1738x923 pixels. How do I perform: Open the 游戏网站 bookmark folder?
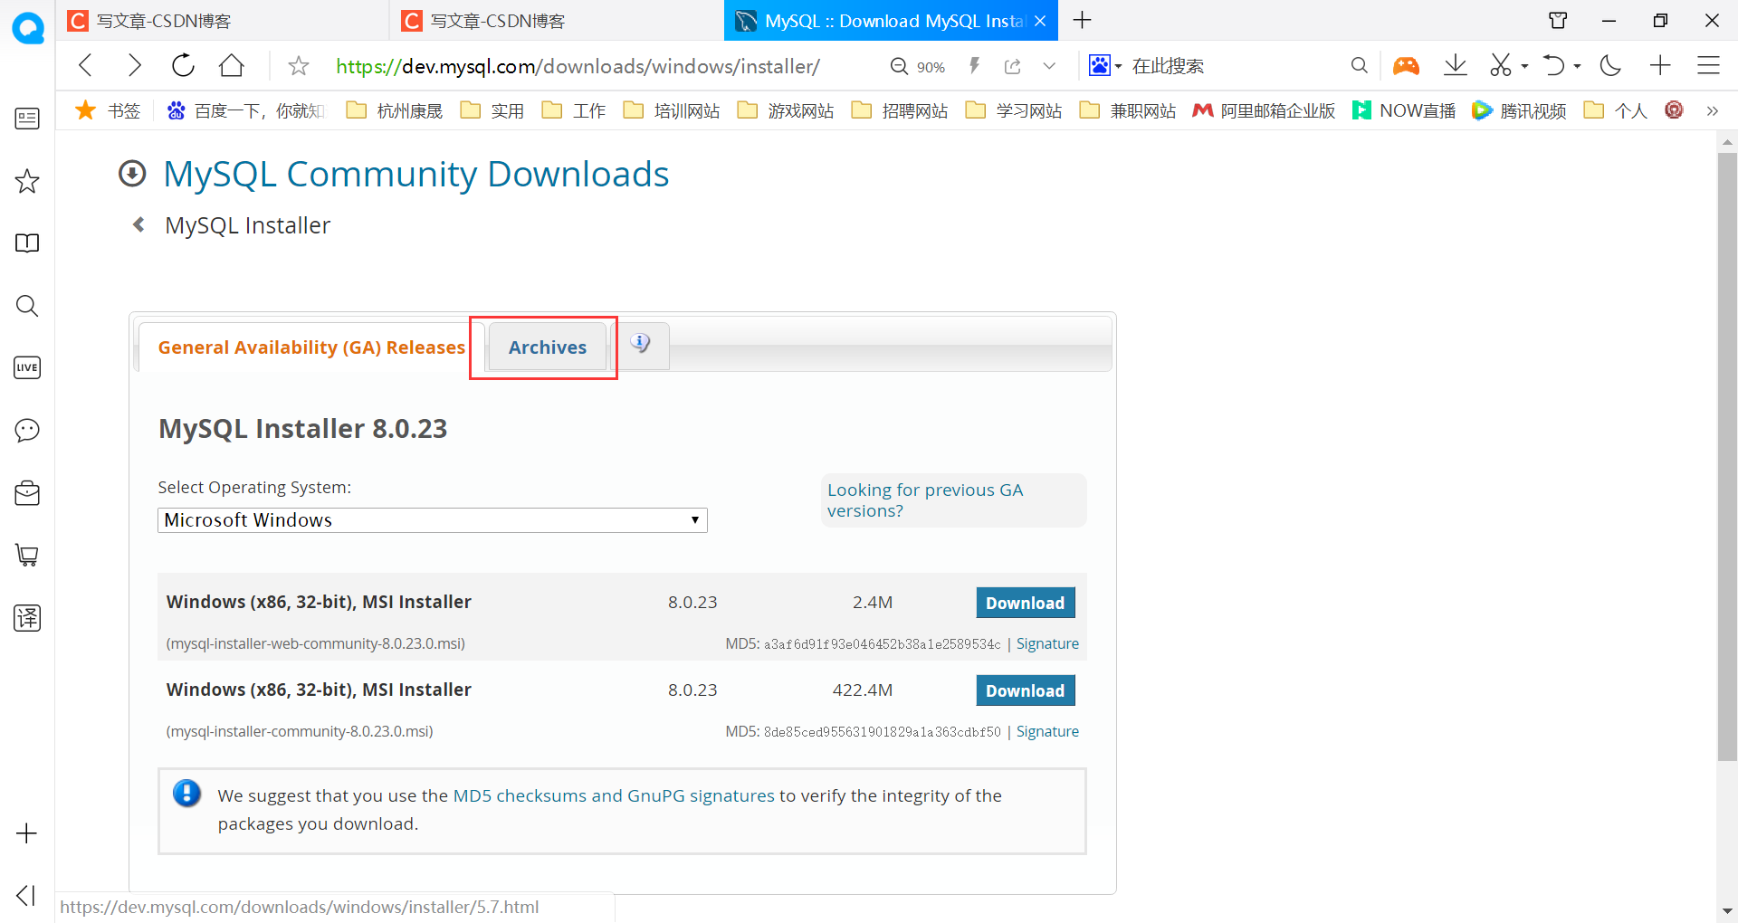(786, 110)
